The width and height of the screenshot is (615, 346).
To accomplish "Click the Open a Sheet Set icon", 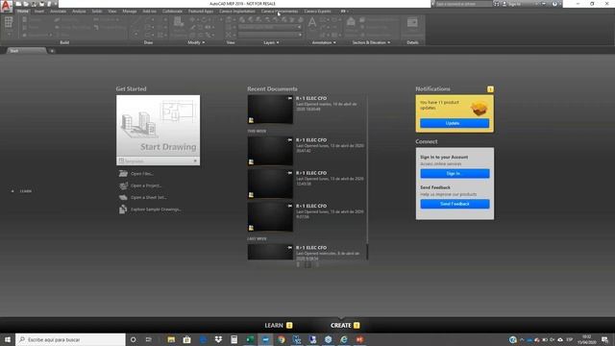I will point(123,197).
